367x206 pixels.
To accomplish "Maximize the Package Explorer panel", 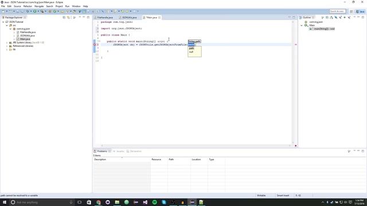I will click(88, 17).
